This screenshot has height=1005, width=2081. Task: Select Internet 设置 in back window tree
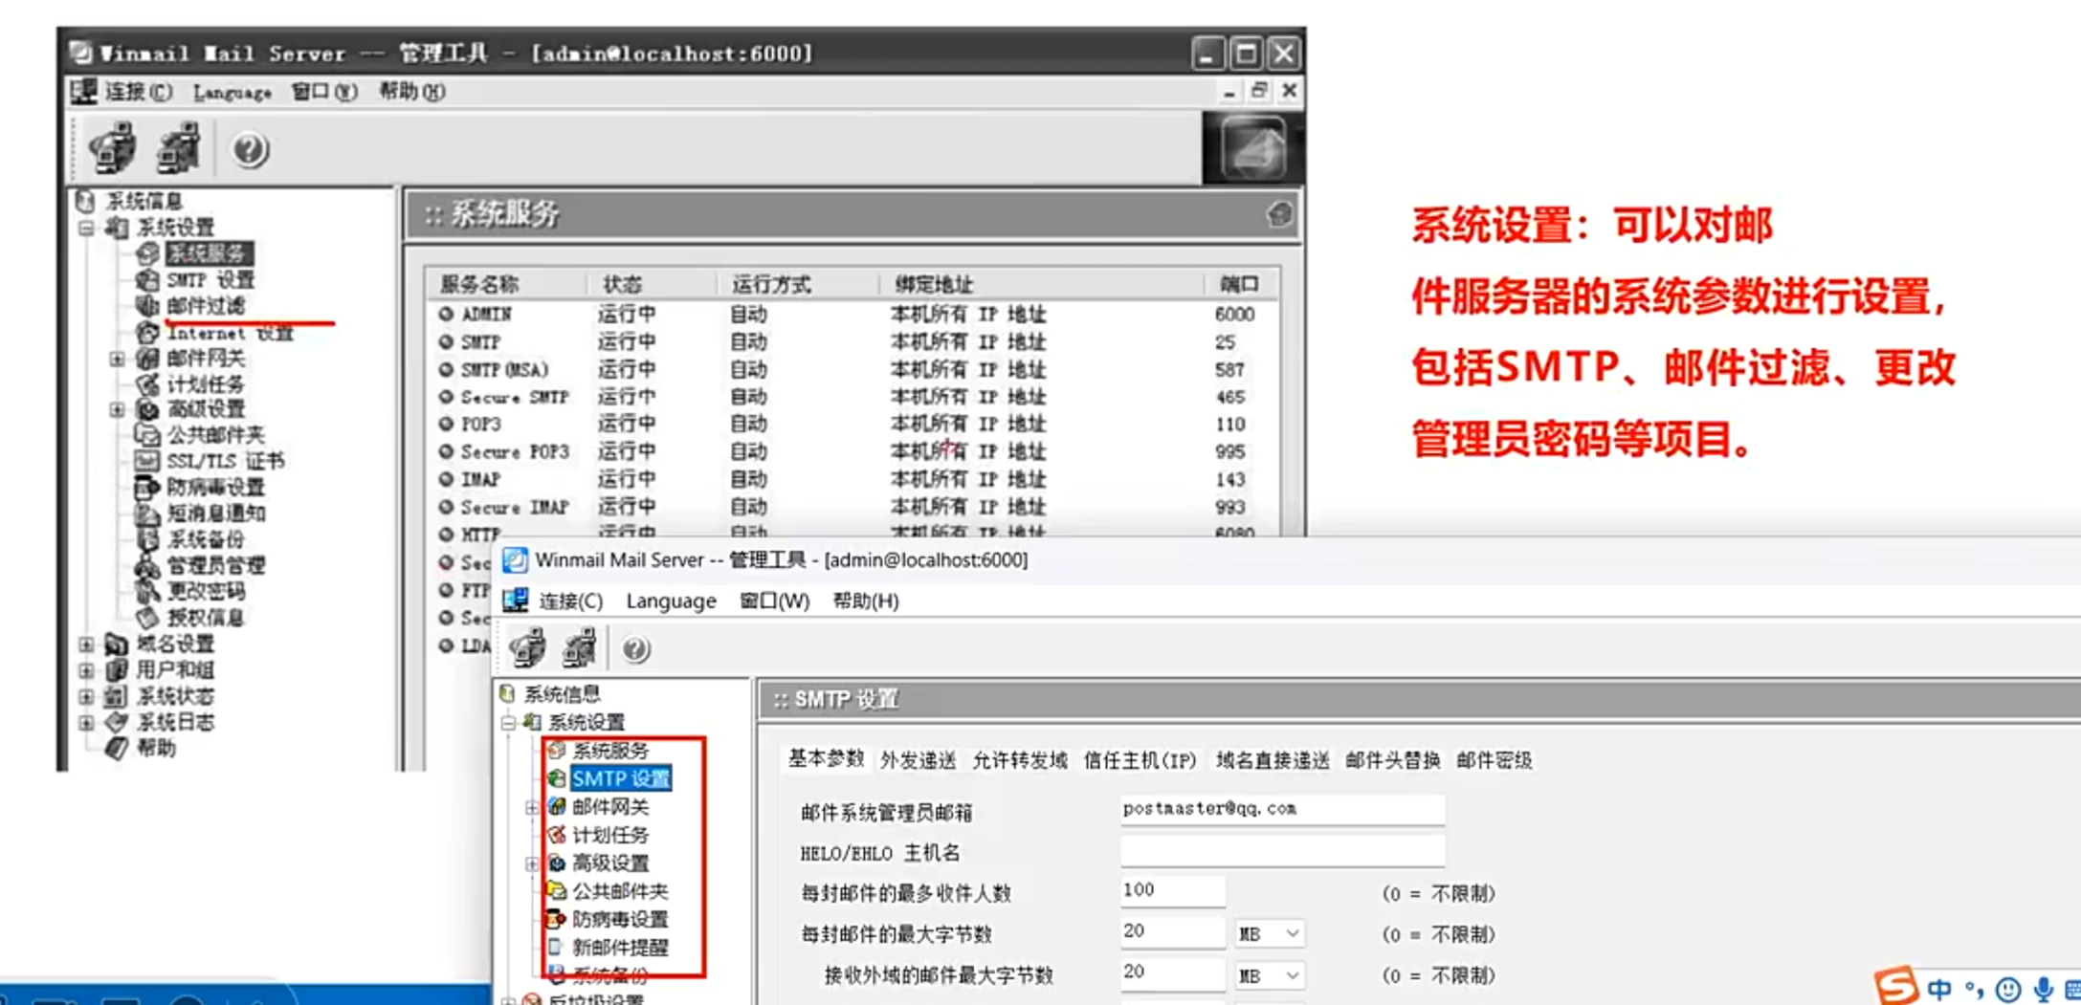(230, 333)
